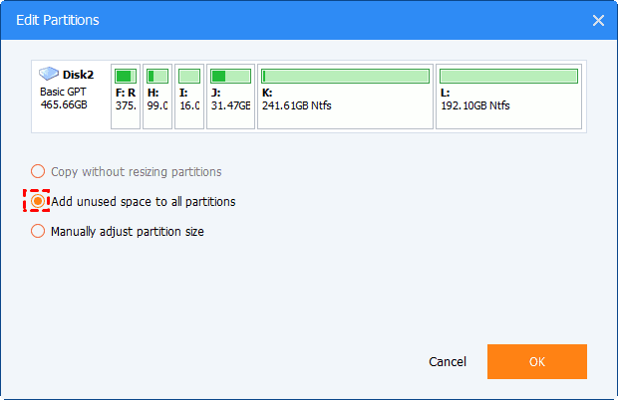The width and height of the screenshot is (618, 400).
Task: Choose Copy without resizing partitions radio
Action: pyautogui.click(x=39, y=171)
